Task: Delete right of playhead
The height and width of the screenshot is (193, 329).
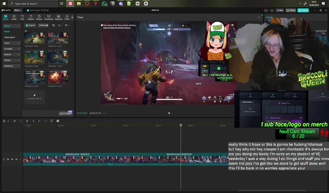Action: [39, 121]
